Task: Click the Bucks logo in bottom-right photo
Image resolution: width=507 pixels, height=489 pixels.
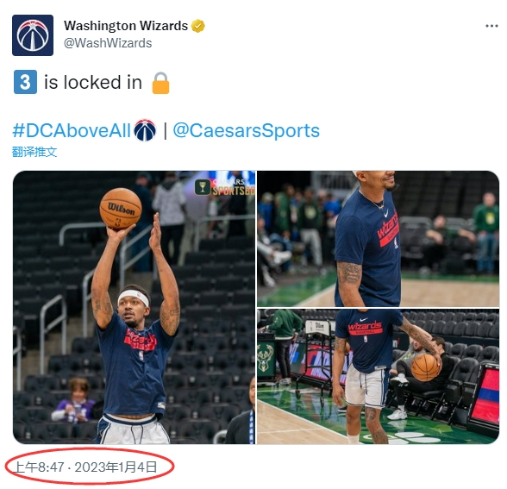Action: (265, 358)
